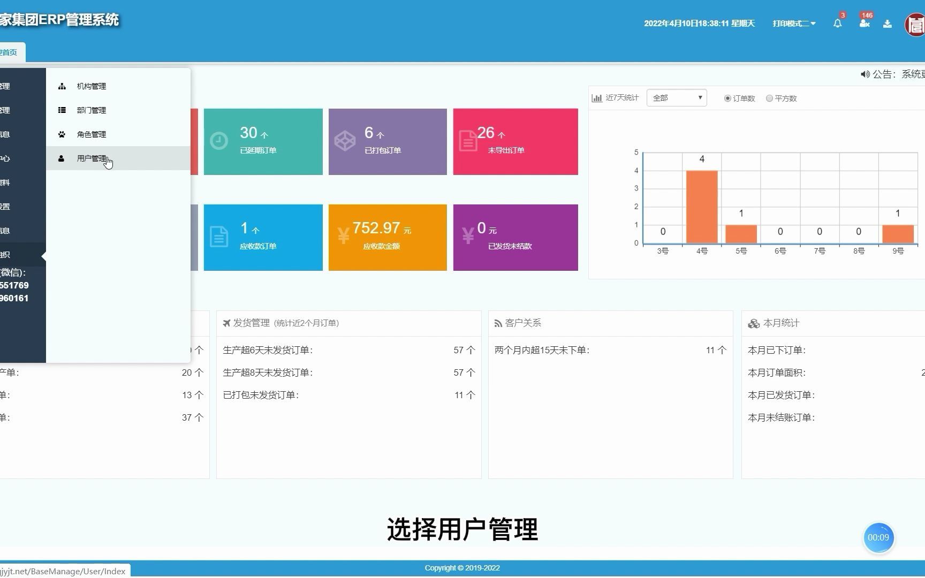Viewport: 925px width, 578px height.
Task: Open the 全部 dropdown in the statistics panel
Action: pos(677,98)
